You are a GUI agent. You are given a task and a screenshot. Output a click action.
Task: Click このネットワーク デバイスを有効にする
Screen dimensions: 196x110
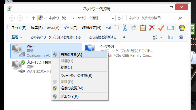coord(56,37)
